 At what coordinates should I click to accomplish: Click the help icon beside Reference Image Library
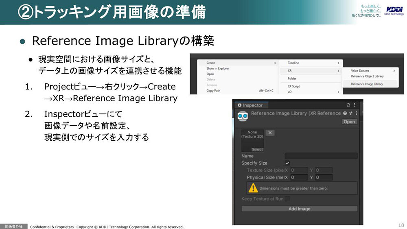pyautogui.click(x=345, y=113)
